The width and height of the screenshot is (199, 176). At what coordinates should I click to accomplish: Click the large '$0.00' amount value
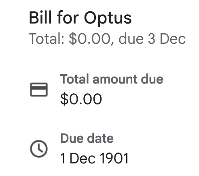coord(81,99)
